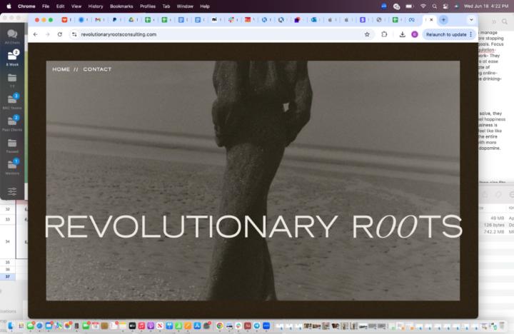Open the 1:1 chat folder
This screenshot has height=334, width=514.
pyautogui.click(x=12, y=81)
